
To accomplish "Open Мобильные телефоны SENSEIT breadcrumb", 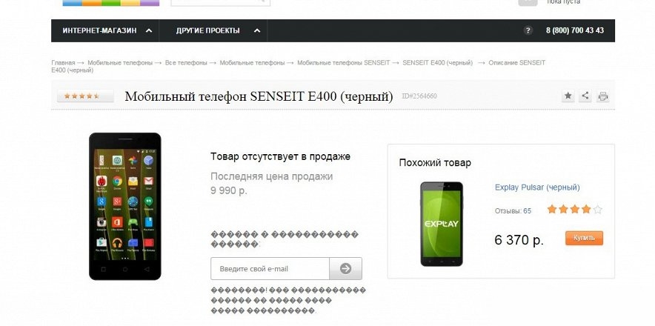I will pos(343,63).
